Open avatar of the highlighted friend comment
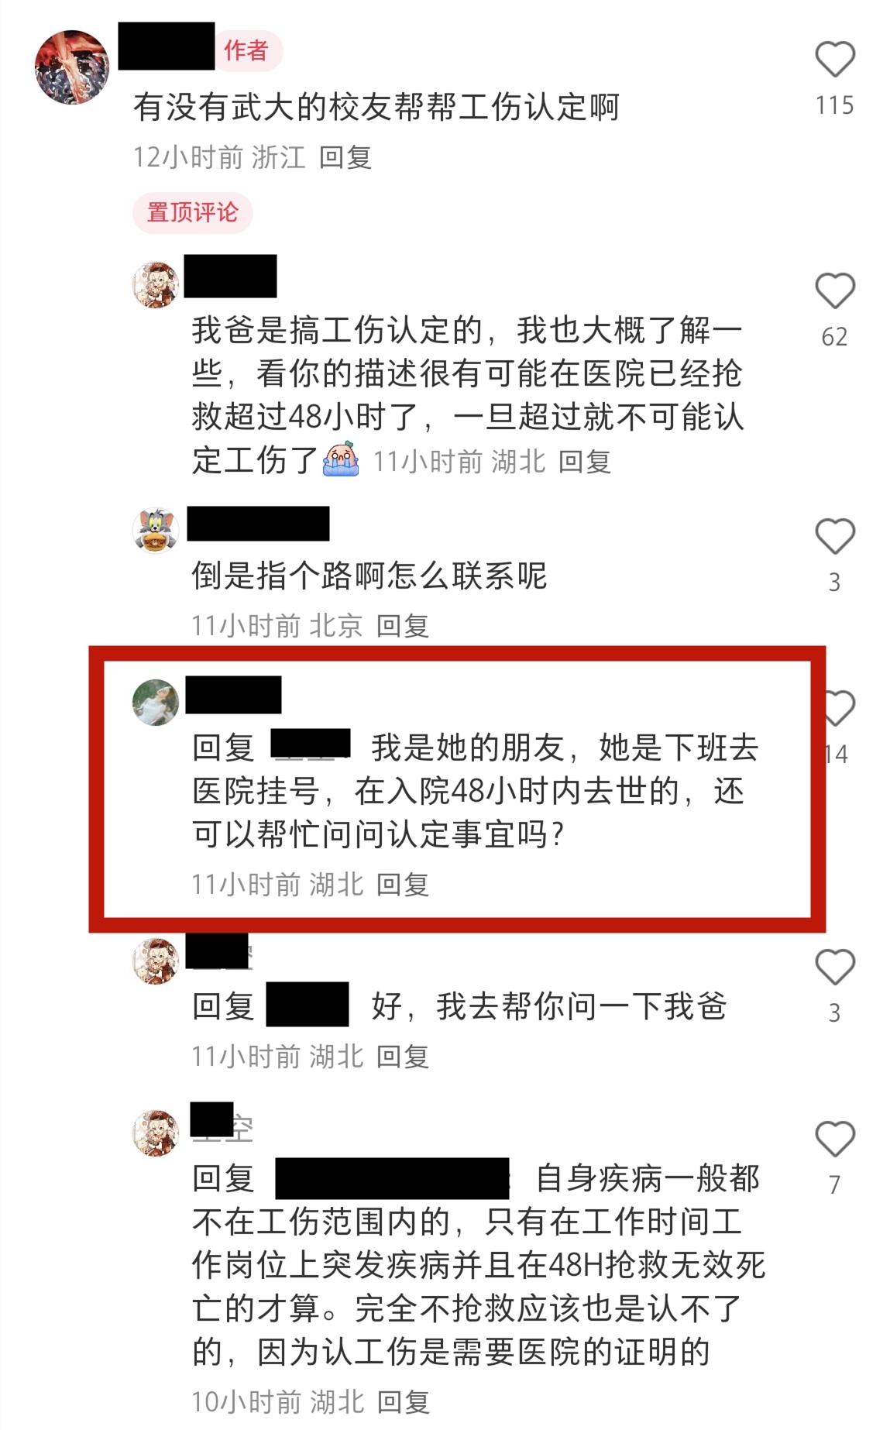 [x=156, y=702]
